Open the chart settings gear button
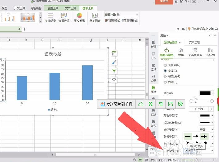The width and height of the screenshot is (219, 162). [x=114, y=80]
